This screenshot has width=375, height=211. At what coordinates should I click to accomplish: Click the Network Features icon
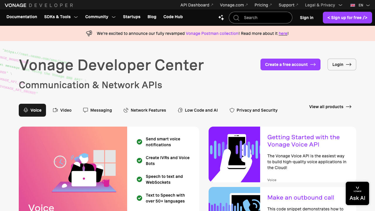(126, 110)
